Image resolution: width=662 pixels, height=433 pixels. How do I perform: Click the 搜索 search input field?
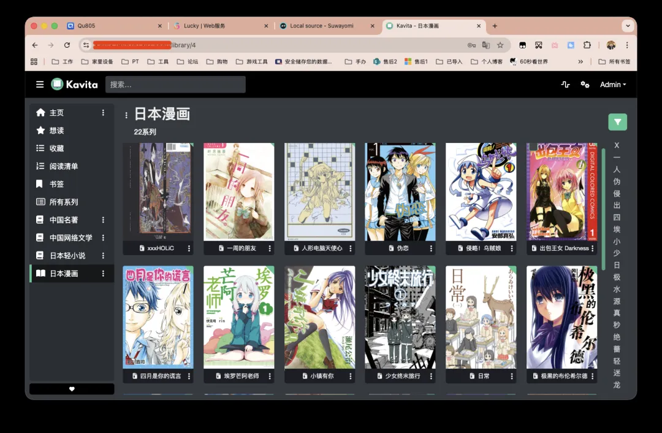click(x=175, y=85)
